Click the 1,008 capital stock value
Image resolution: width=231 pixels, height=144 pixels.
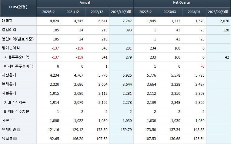[x=54, y=121]
